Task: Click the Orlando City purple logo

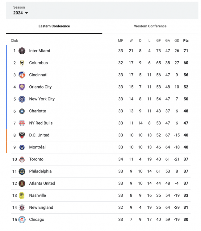Action: [x=22, y=87]
